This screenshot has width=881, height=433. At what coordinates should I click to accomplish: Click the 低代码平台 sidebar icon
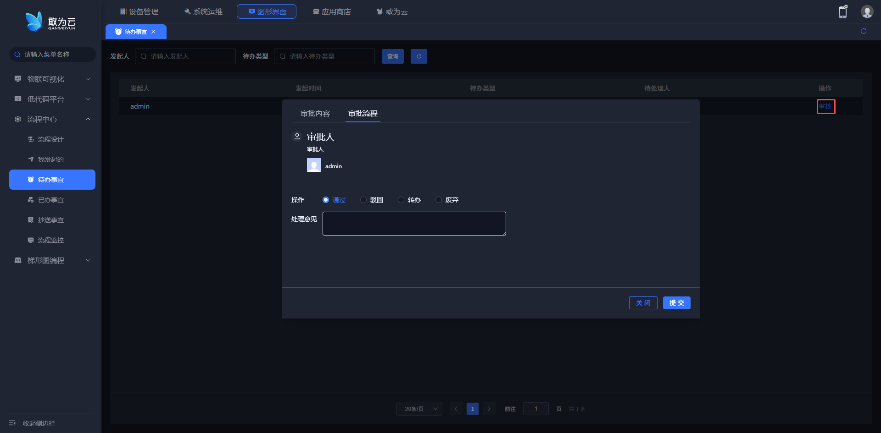tap(18, 99)
